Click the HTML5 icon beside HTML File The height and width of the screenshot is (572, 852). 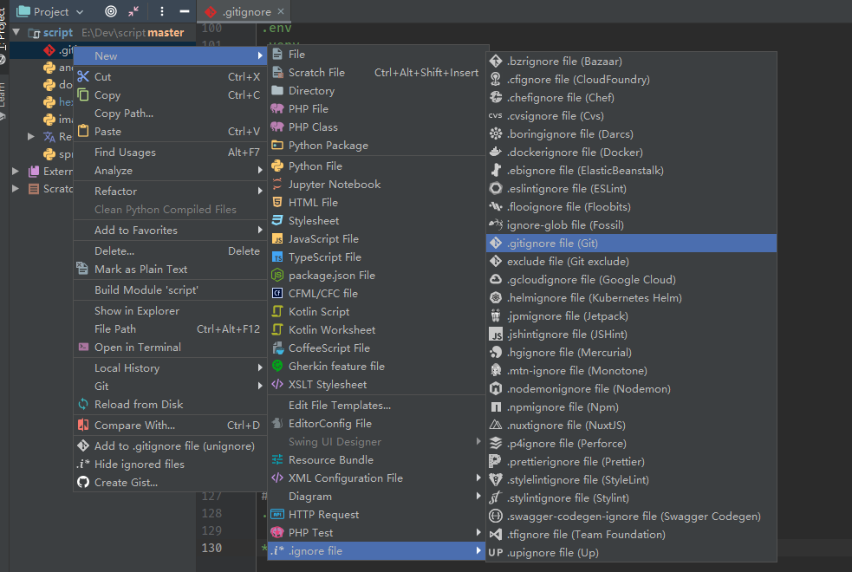pyautogui.click(x=277, y=202)
